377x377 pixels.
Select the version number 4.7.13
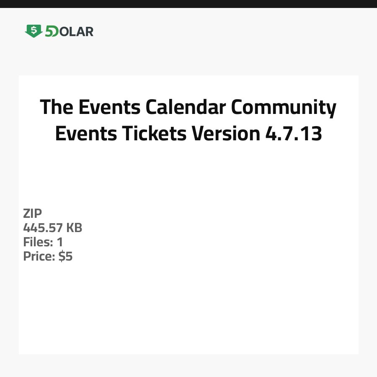pyautogui.click(x=293, y=134)
